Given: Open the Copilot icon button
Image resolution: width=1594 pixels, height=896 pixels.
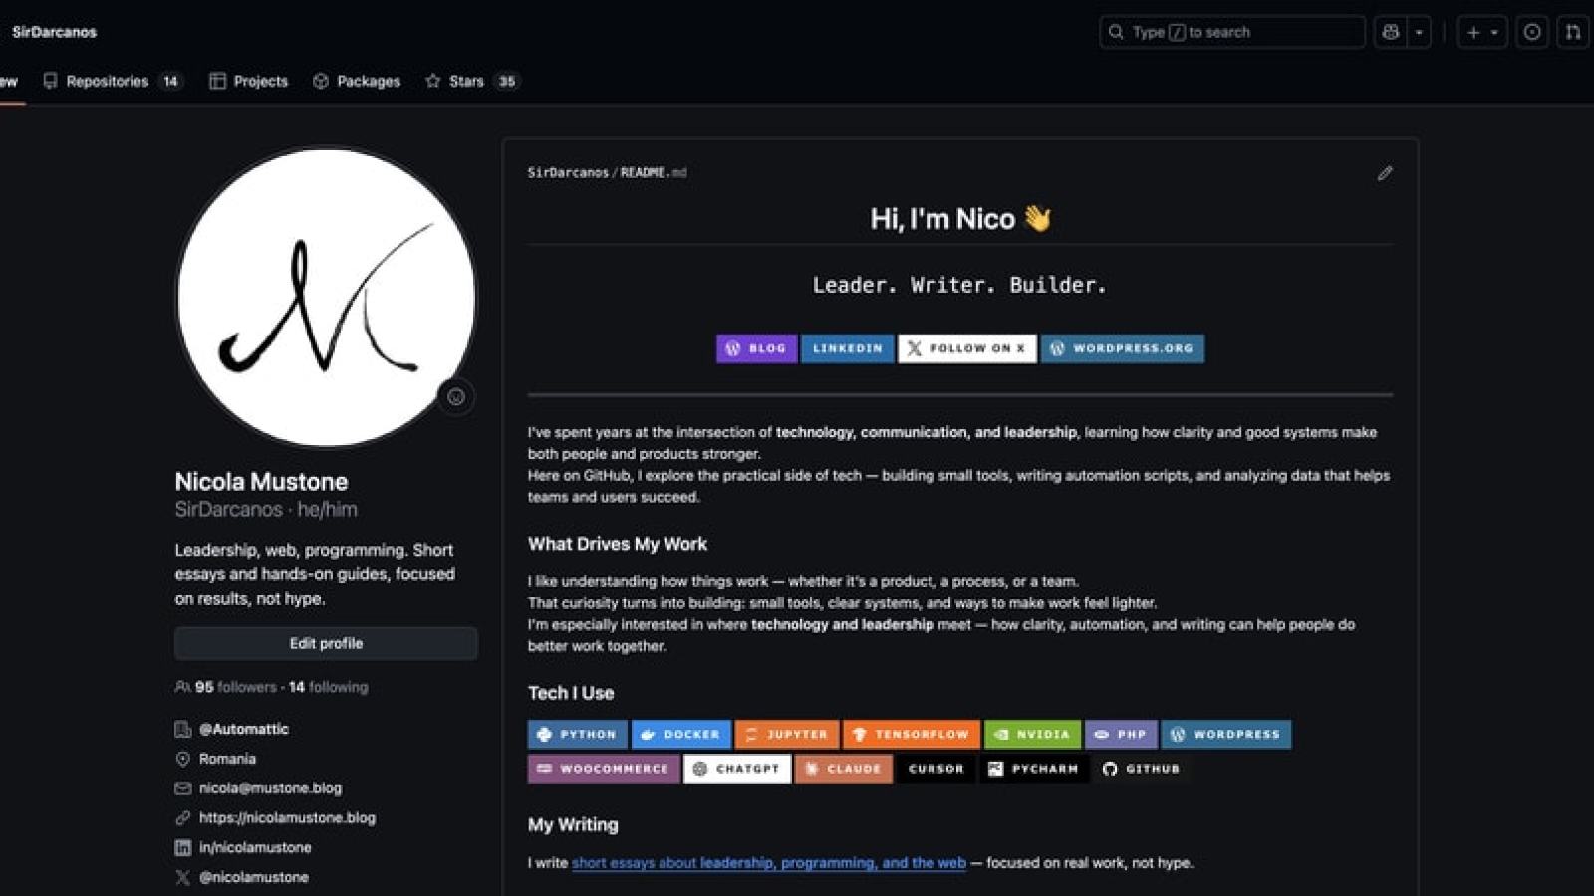Looking at the screenshot, I should pyautogui.click(x=1390, y=32).
